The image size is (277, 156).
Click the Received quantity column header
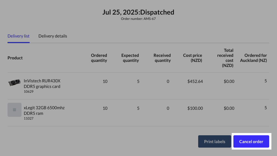(x=162, y=58)
